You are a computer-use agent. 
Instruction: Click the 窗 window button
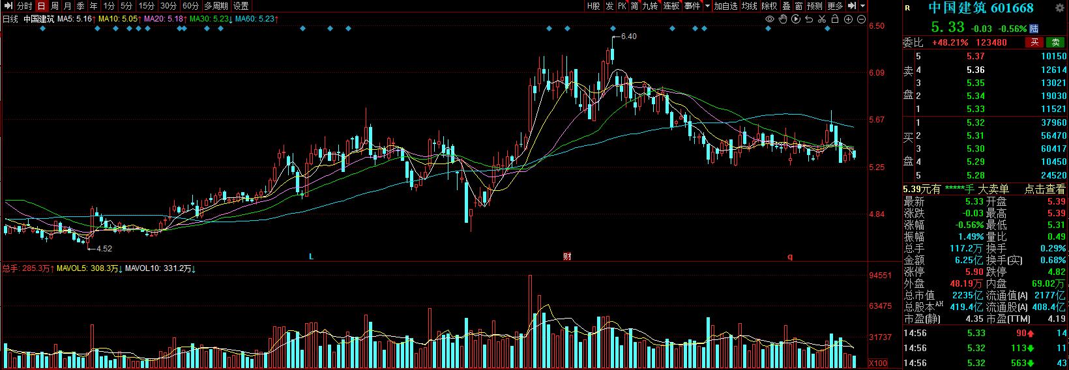(x=798, y=6)
